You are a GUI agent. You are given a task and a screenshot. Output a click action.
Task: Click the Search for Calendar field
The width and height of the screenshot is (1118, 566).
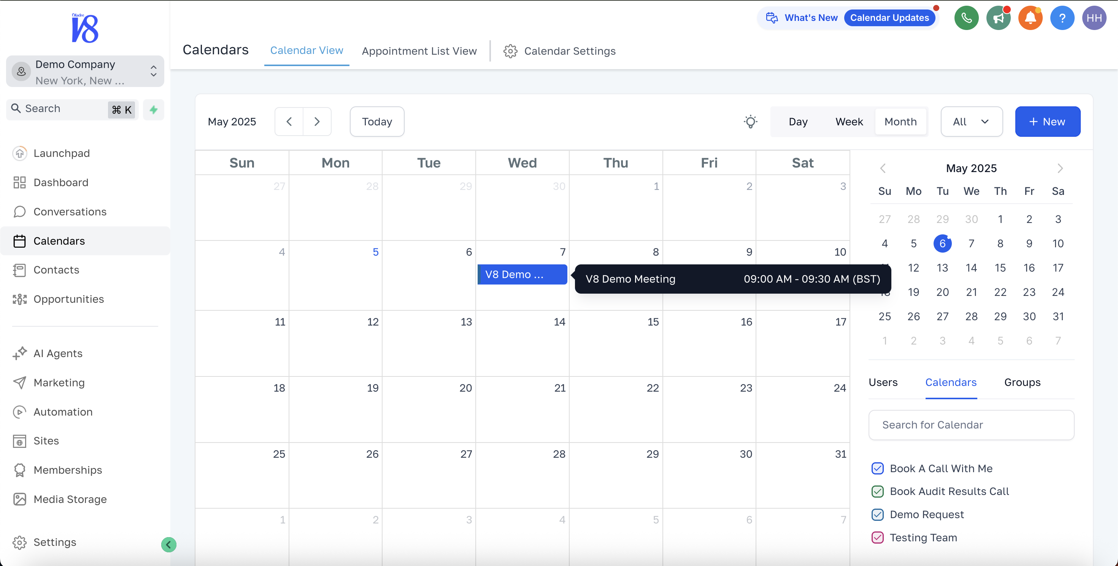pyautogui.click(x=971, y=425)
